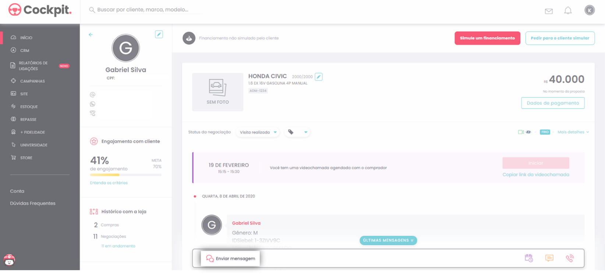Screen dimensions: 605x276
Task: Click the search magnifier icon
Action: pyautogui.click(x=92, y=10)
